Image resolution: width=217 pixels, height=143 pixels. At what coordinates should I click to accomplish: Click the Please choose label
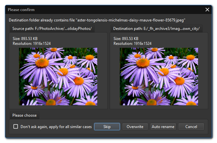coord(24,115)
